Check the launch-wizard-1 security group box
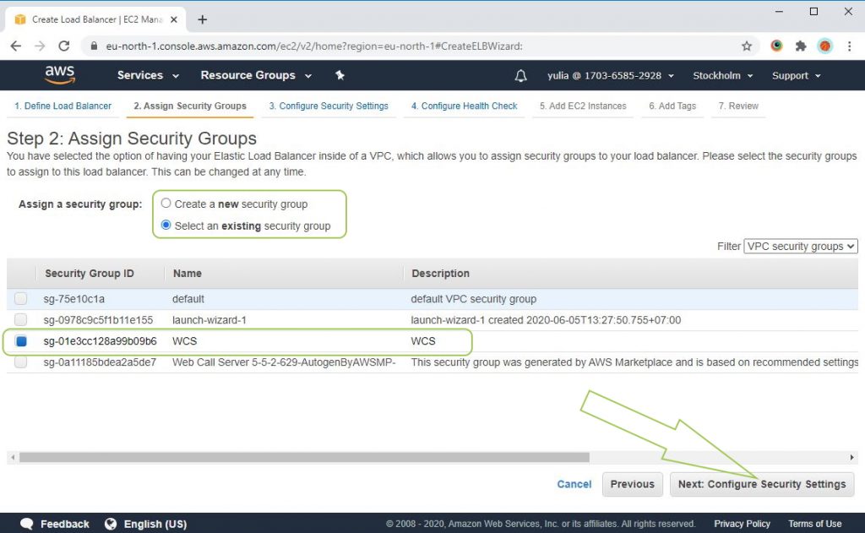 pos(20,319)
